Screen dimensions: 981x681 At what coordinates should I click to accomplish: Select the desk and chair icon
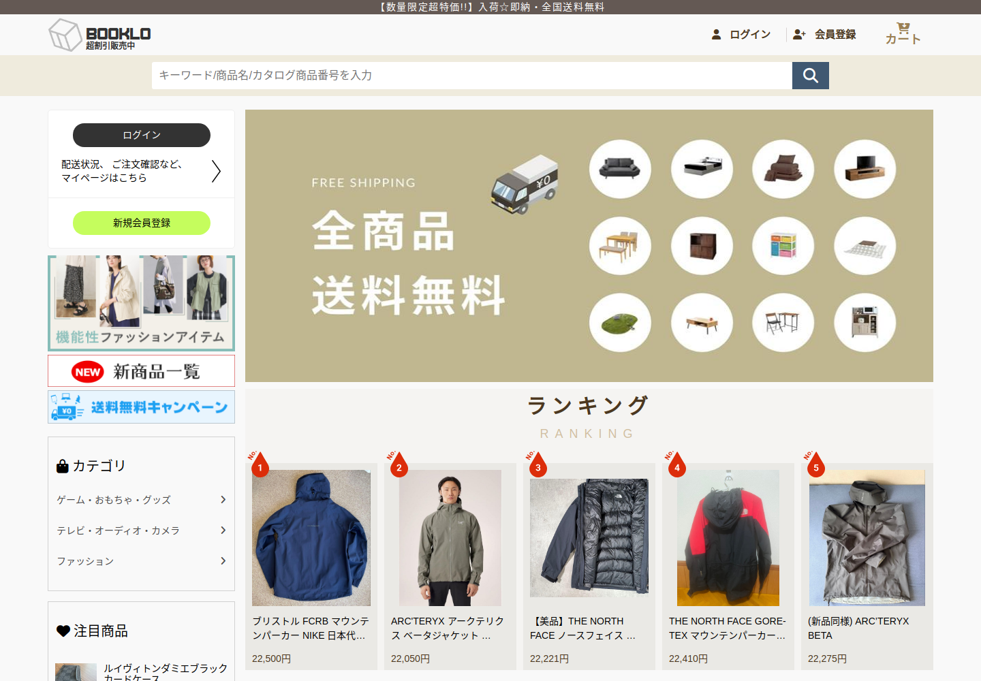[x=783, y=323]
